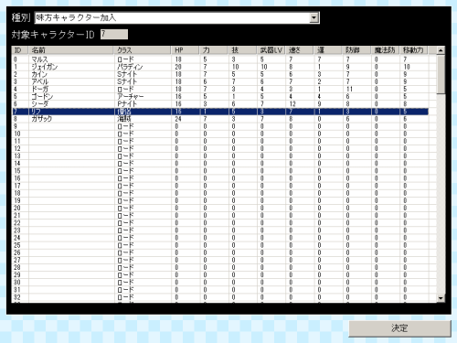Sort by the 名前 column header
The width and height of the screenshot is (457, 343).
71,50
